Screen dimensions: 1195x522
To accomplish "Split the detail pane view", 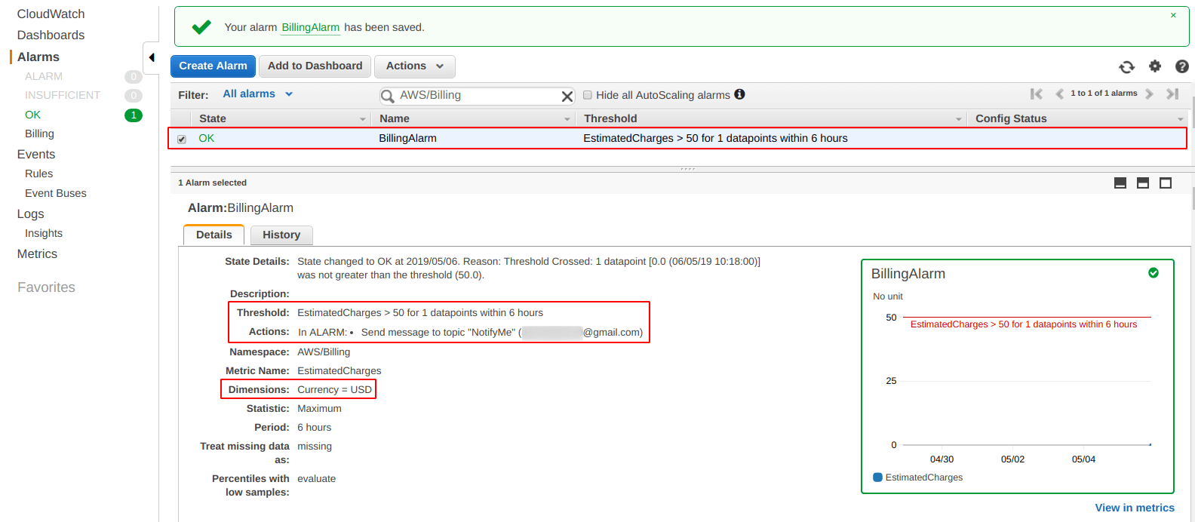I will [x=1143, y=183].
